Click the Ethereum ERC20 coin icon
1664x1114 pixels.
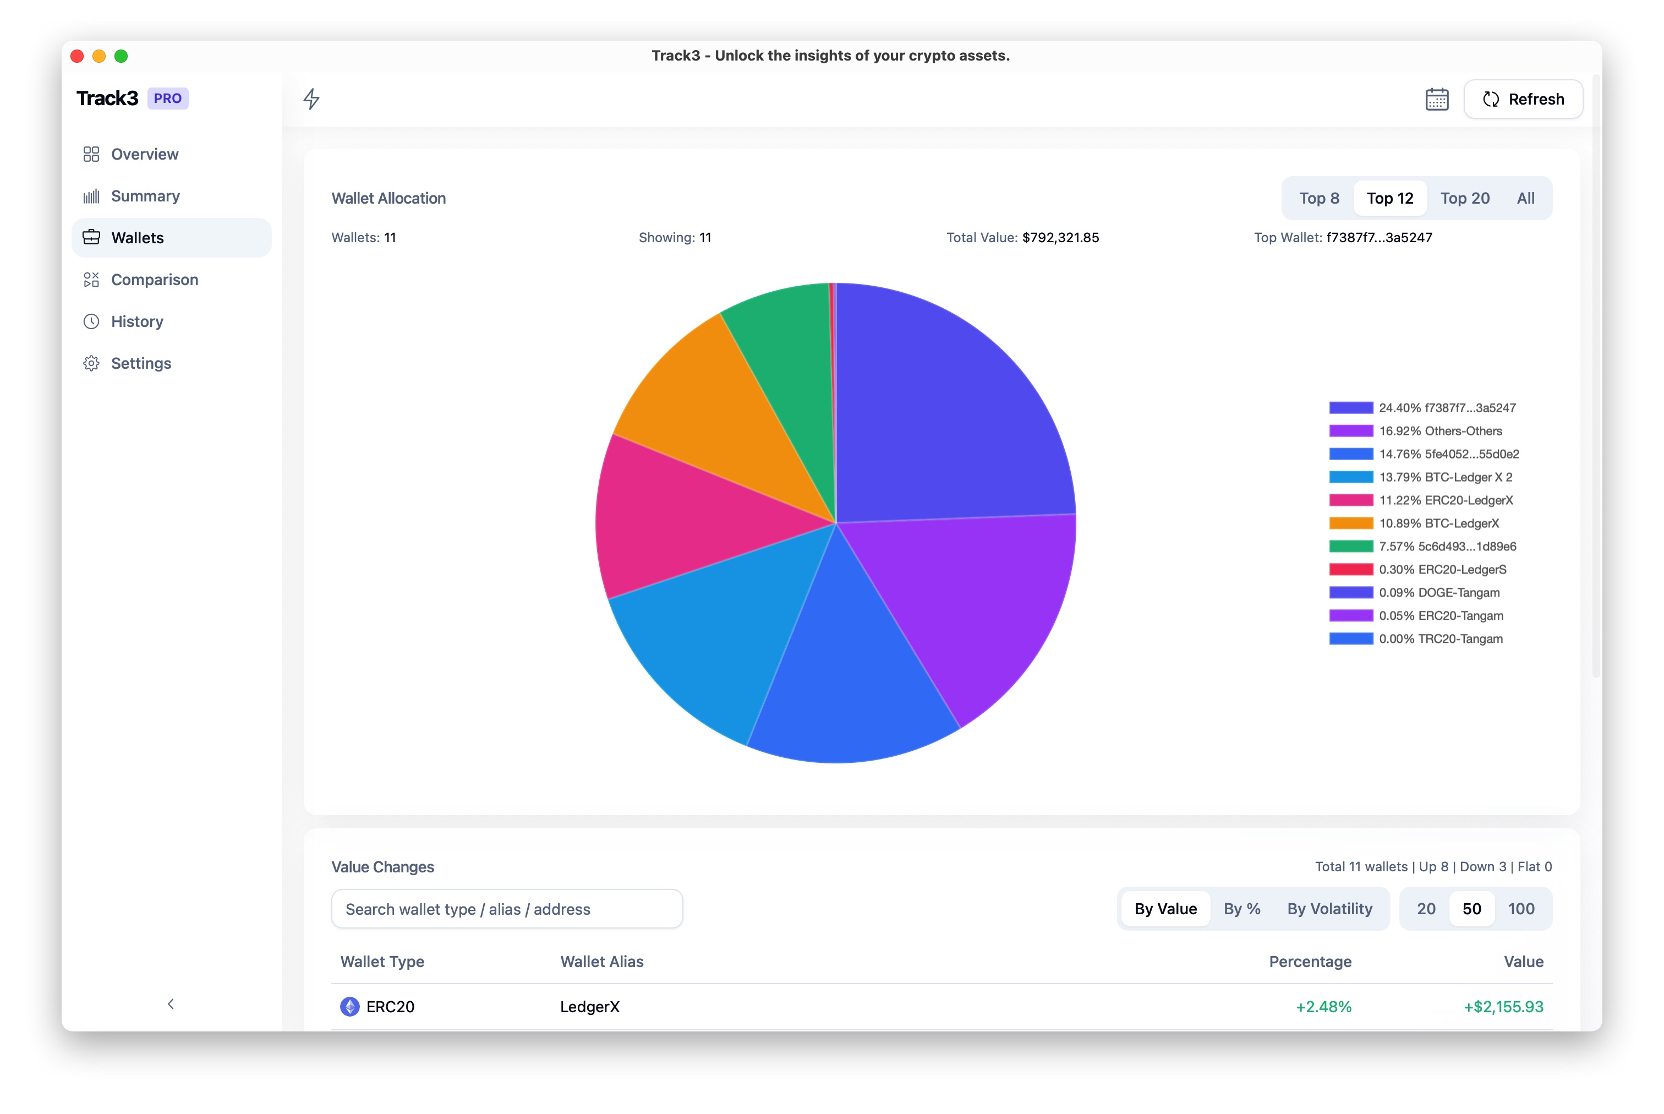349,1007
